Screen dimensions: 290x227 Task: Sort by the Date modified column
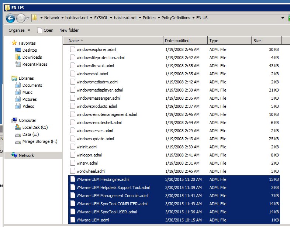click(x=177, y=41)
